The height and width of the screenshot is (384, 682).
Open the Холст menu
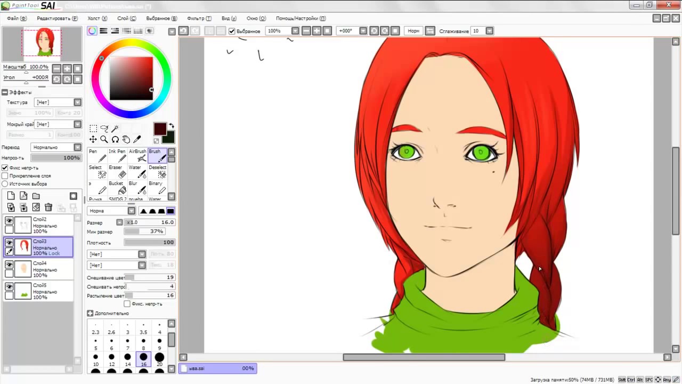(x=96, y=18)
